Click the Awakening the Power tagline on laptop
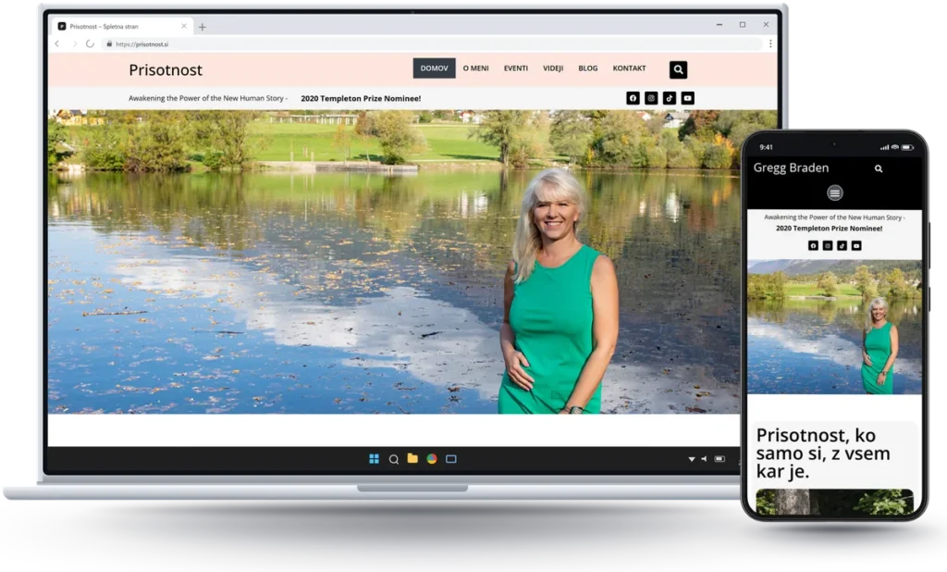This screenshot has height=572, width=947. click(208, 98)
